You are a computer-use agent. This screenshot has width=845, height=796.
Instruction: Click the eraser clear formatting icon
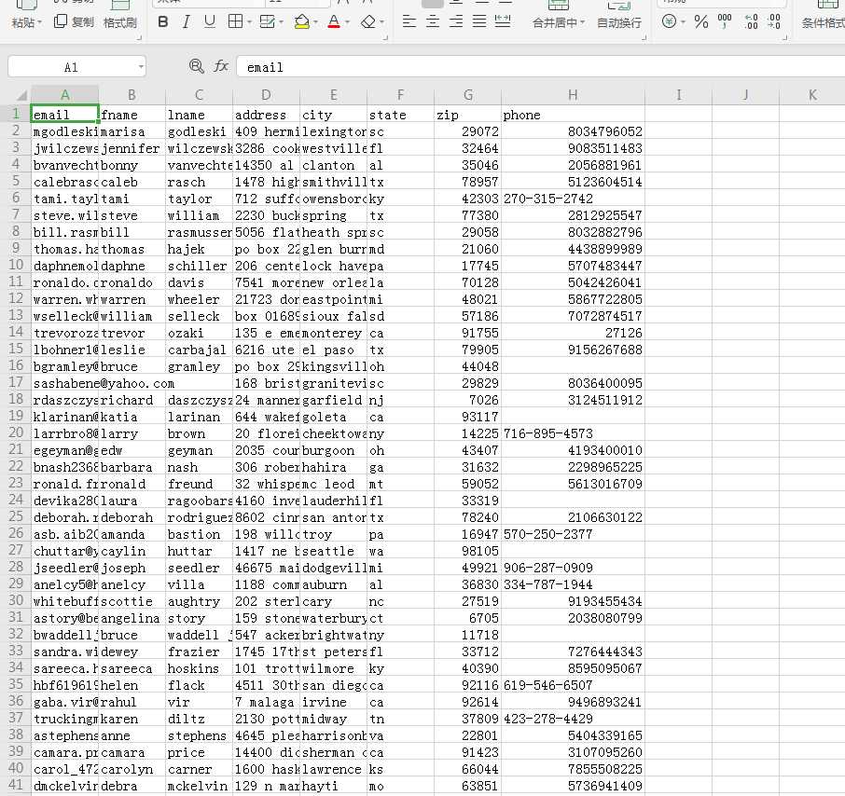coord(368,22)
